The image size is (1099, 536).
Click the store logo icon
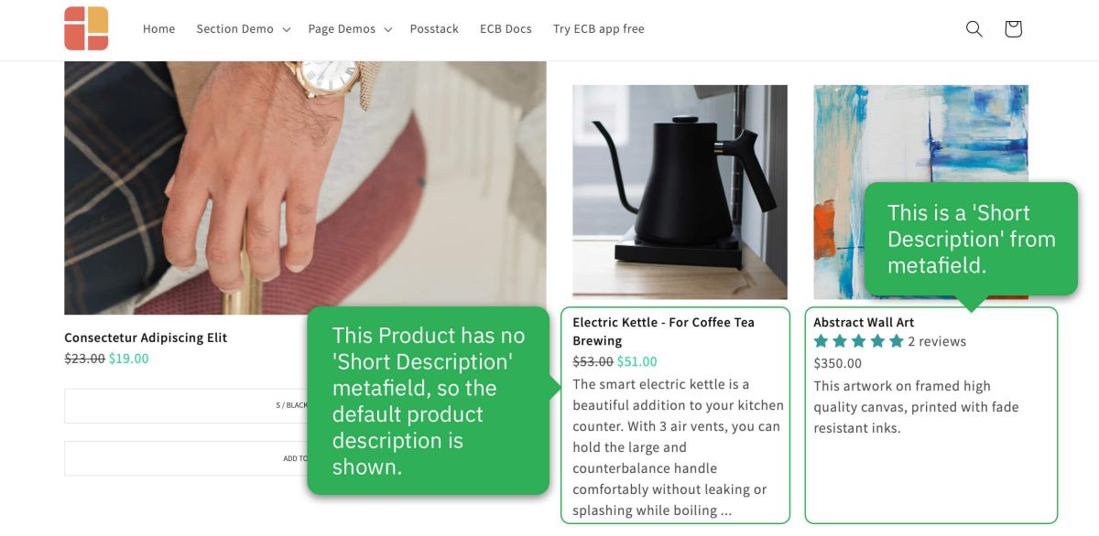coord(87,28)
